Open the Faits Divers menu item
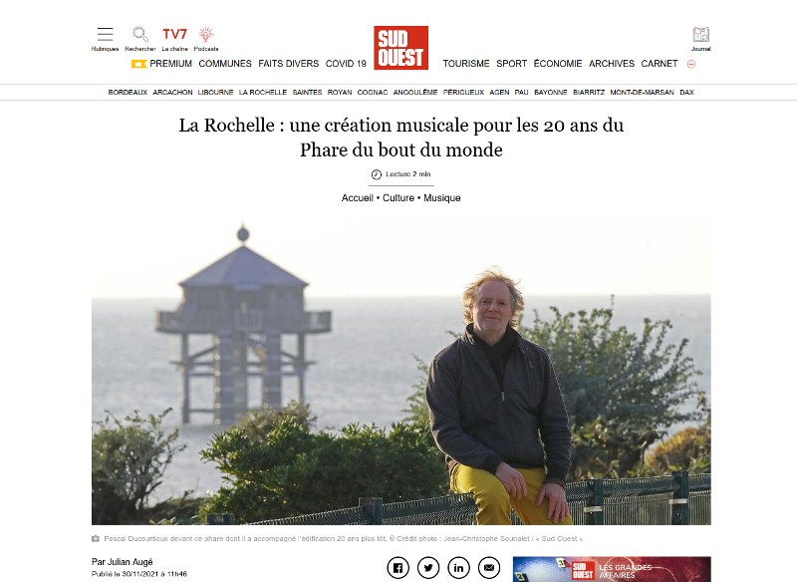797x582 pixels. [288, 64]
